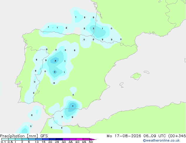186x143 pixels.
Task: Click the "Precipitation [mm]" title text
Action: point(19,136)
